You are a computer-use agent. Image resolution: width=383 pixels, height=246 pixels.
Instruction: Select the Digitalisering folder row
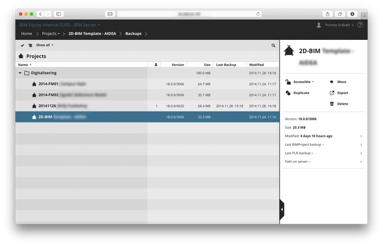(x=147, y=73)
